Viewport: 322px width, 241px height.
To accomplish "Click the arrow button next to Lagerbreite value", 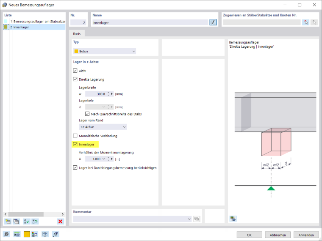I will [x=112, y=94].
